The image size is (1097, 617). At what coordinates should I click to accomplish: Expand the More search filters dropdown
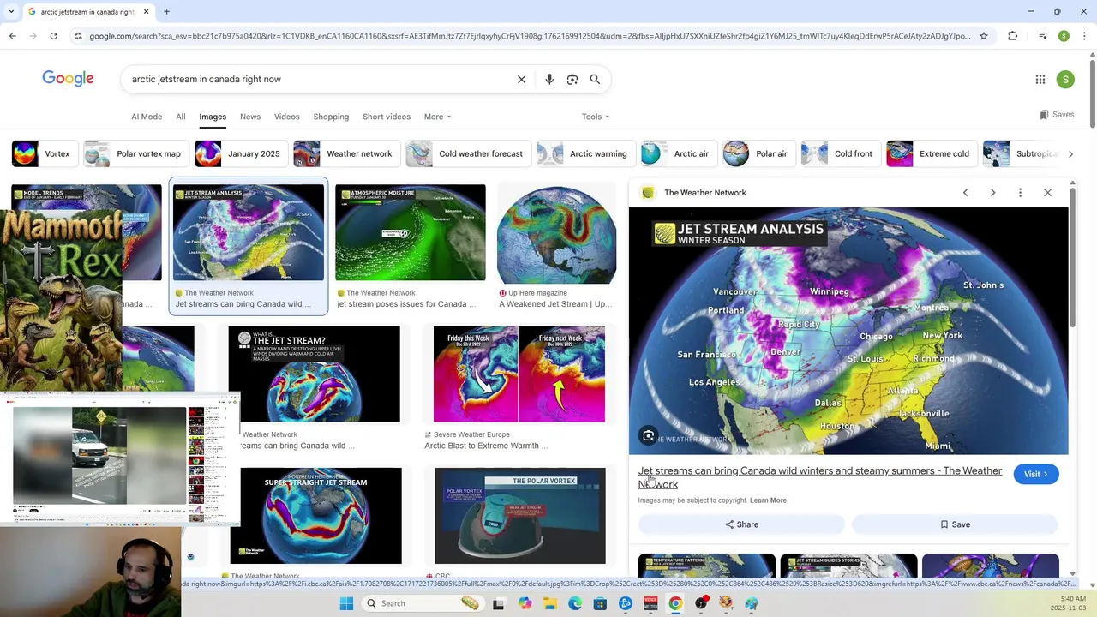(x=437, y=117)
